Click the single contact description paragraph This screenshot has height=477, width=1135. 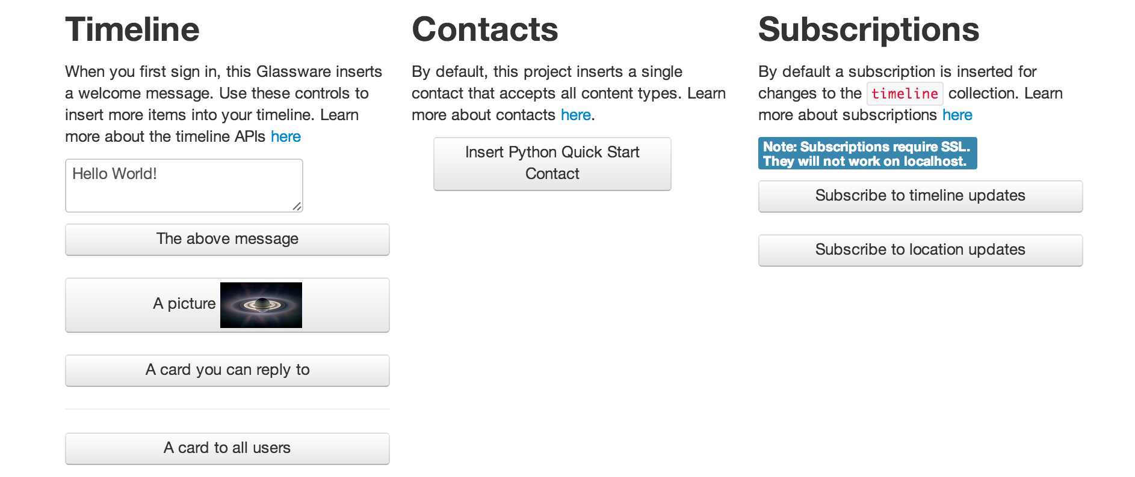pos(569,93)
